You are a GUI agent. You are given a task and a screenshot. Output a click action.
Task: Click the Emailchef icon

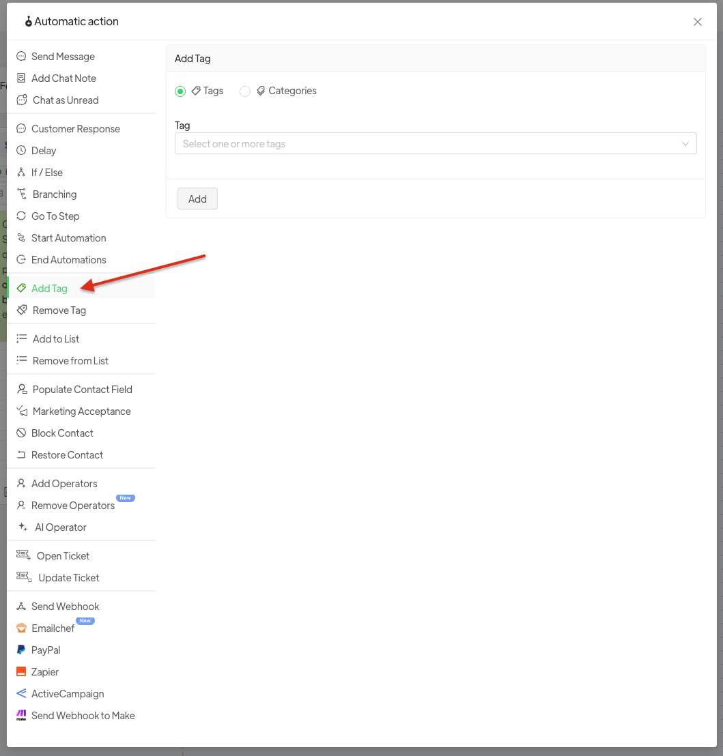click(21, 628)
